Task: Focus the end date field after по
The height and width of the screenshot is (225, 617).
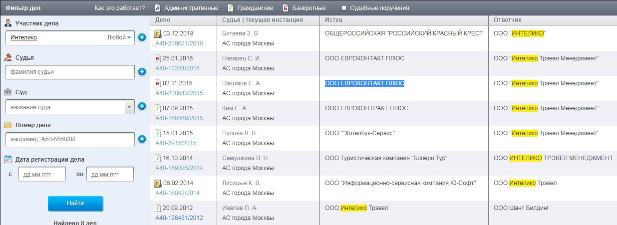Action: tap(110, 174)
